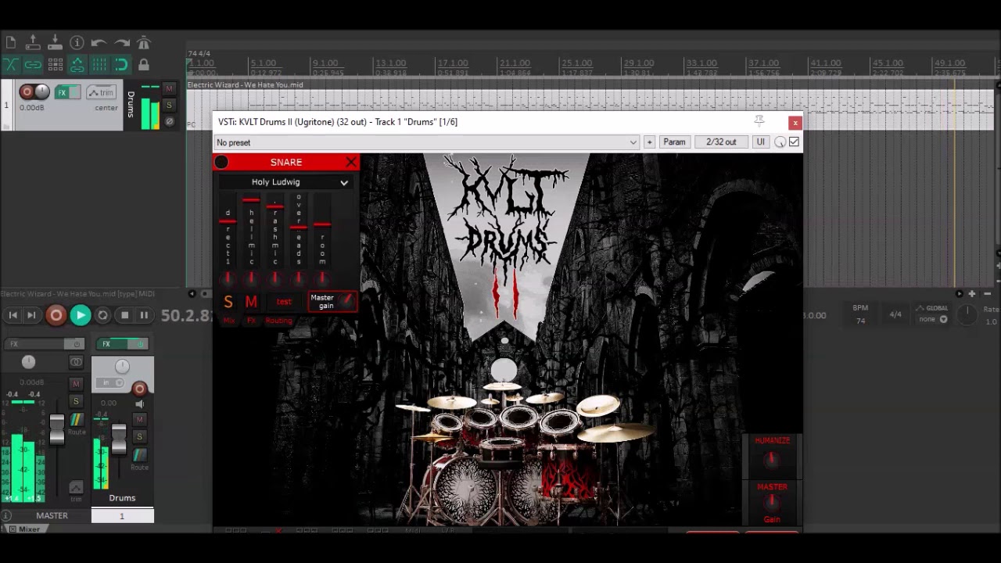Toggle the locking padlock icon
This screenshot has width=1001, height=563.
coord(143,64)
